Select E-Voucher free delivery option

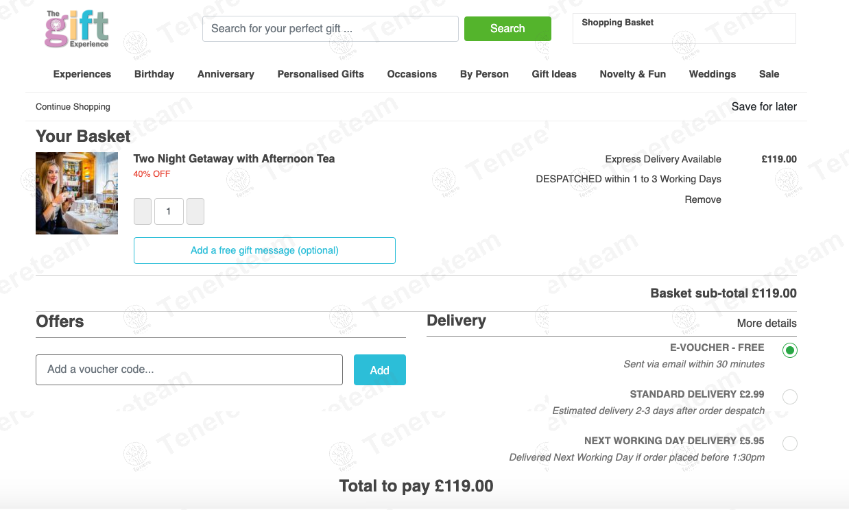click(790, 350)
